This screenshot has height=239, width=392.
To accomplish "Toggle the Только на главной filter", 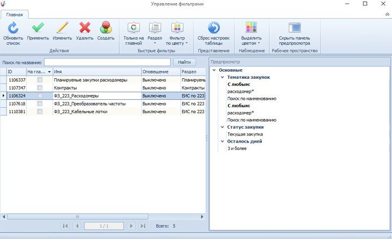I will click(x=133, y=28).
